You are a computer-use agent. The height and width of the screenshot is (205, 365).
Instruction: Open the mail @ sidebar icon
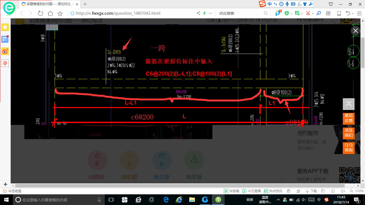click(5, 63)
